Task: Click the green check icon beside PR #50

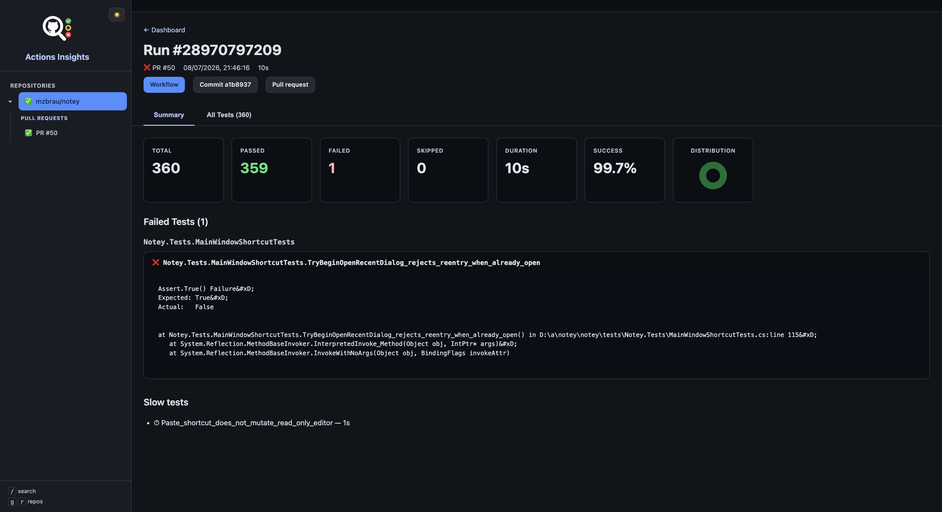Action: (28, 133)
